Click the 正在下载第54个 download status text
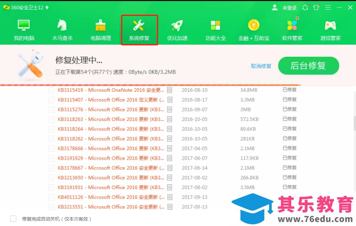356x226 pixels. tap(116, 72)
